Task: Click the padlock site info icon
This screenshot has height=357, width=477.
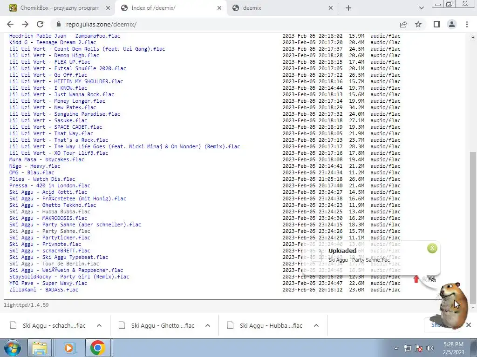Action: [59, 24]
